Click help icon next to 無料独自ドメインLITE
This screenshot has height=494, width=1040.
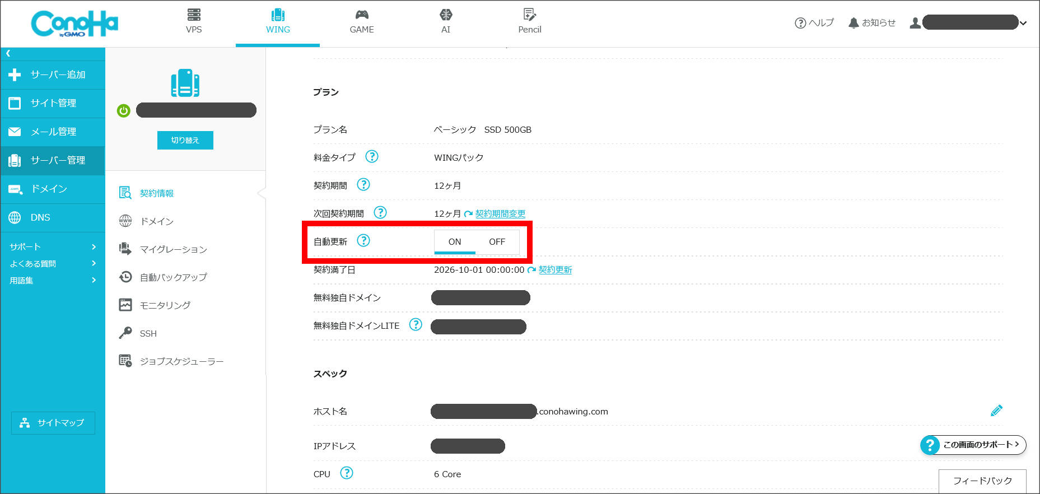416,324
